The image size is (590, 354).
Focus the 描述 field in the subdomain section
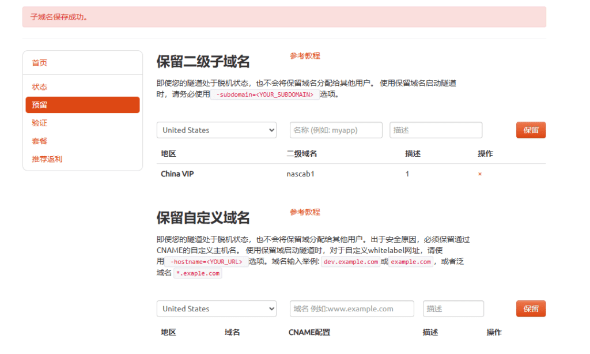tap(436, 130)
